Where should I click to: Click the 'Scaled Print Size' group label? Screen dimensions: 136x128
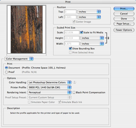click(66, 28)
